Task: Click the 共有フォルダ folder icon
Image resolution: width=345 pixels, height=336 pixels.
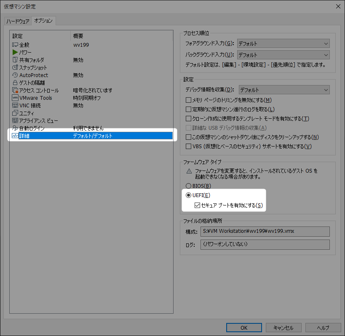Action: (x=15, y=60)
